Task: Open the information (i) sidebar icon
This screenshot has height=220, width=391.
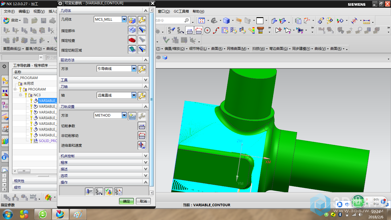Action: point(5,157)
